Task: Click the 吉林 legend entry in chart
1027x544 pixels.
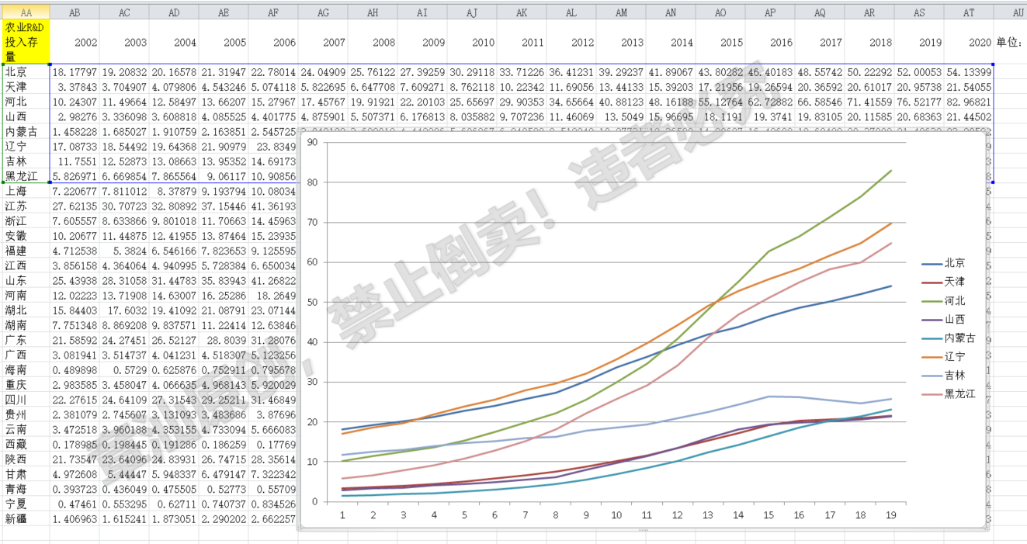Action: coord(943,376)
